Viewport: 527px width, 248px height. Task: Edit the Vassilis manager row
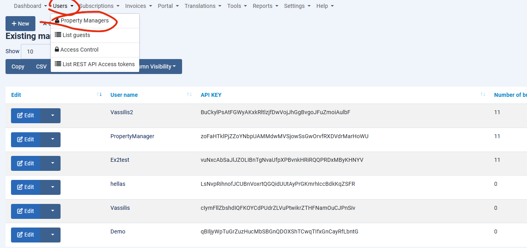[x=26, y=211]
